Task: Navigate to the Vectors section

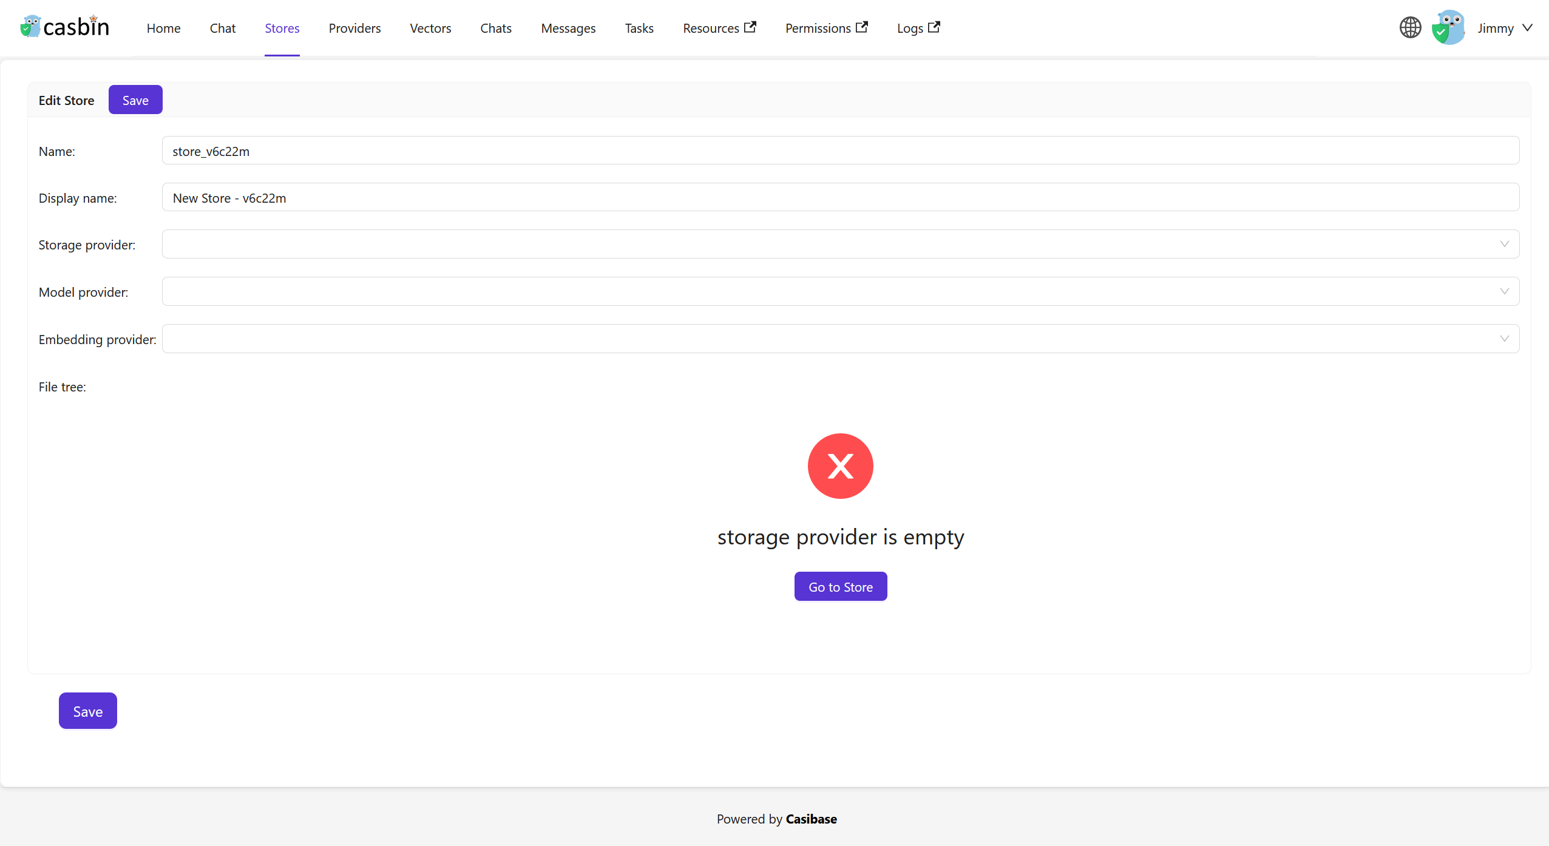Action: click(430, 28)
